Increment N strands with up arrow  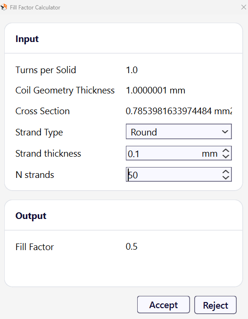coord(226,172)
